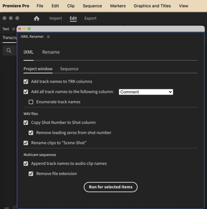Open the Transcript tab in Text panel

10,38
